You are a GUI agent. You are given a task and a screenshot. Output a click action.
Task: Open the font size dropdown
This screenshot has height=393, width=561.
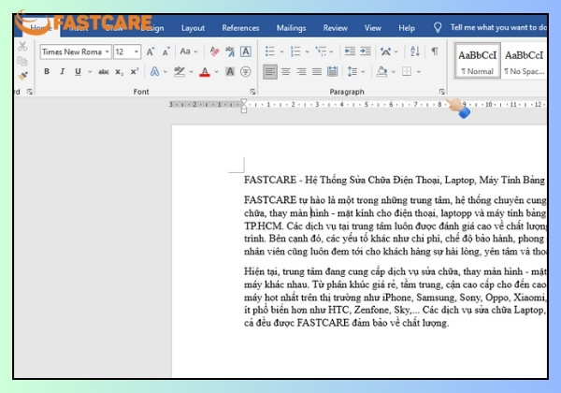[x=137, y=51]
